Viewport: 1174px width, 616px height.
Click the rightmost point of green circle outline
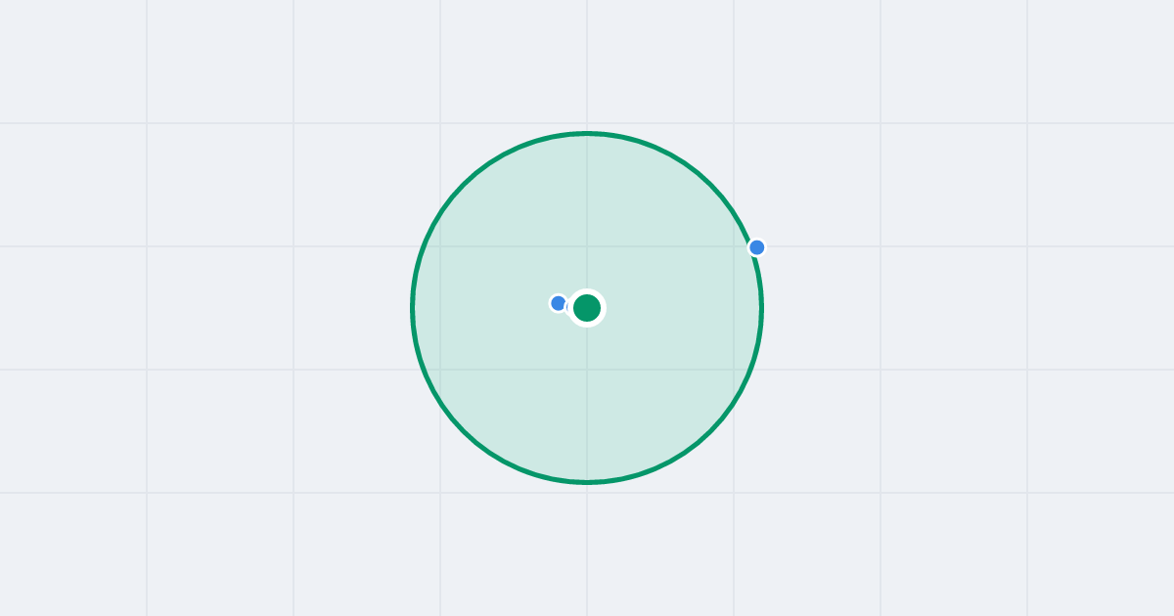point(761,308)
